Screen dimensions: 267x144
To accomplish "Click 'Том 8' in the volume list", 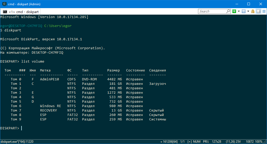I will click(x=16, y=115).
